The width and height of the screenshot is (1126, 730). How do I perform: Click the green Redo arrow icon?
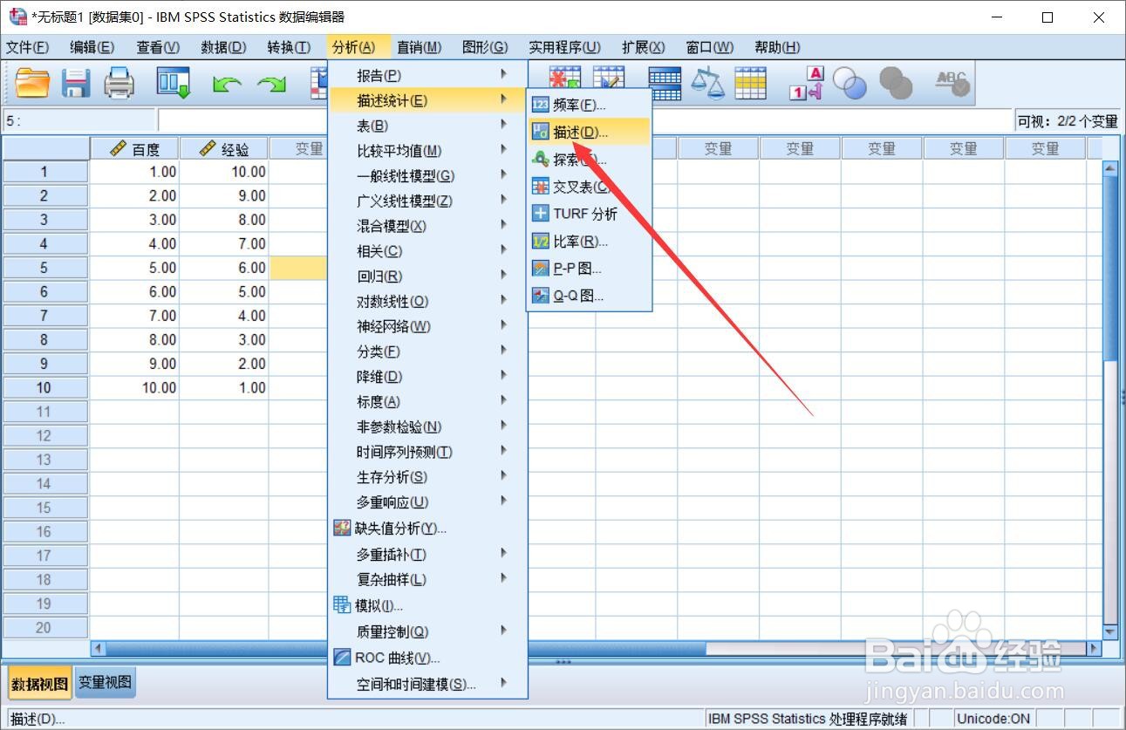[x=271, y=84]
